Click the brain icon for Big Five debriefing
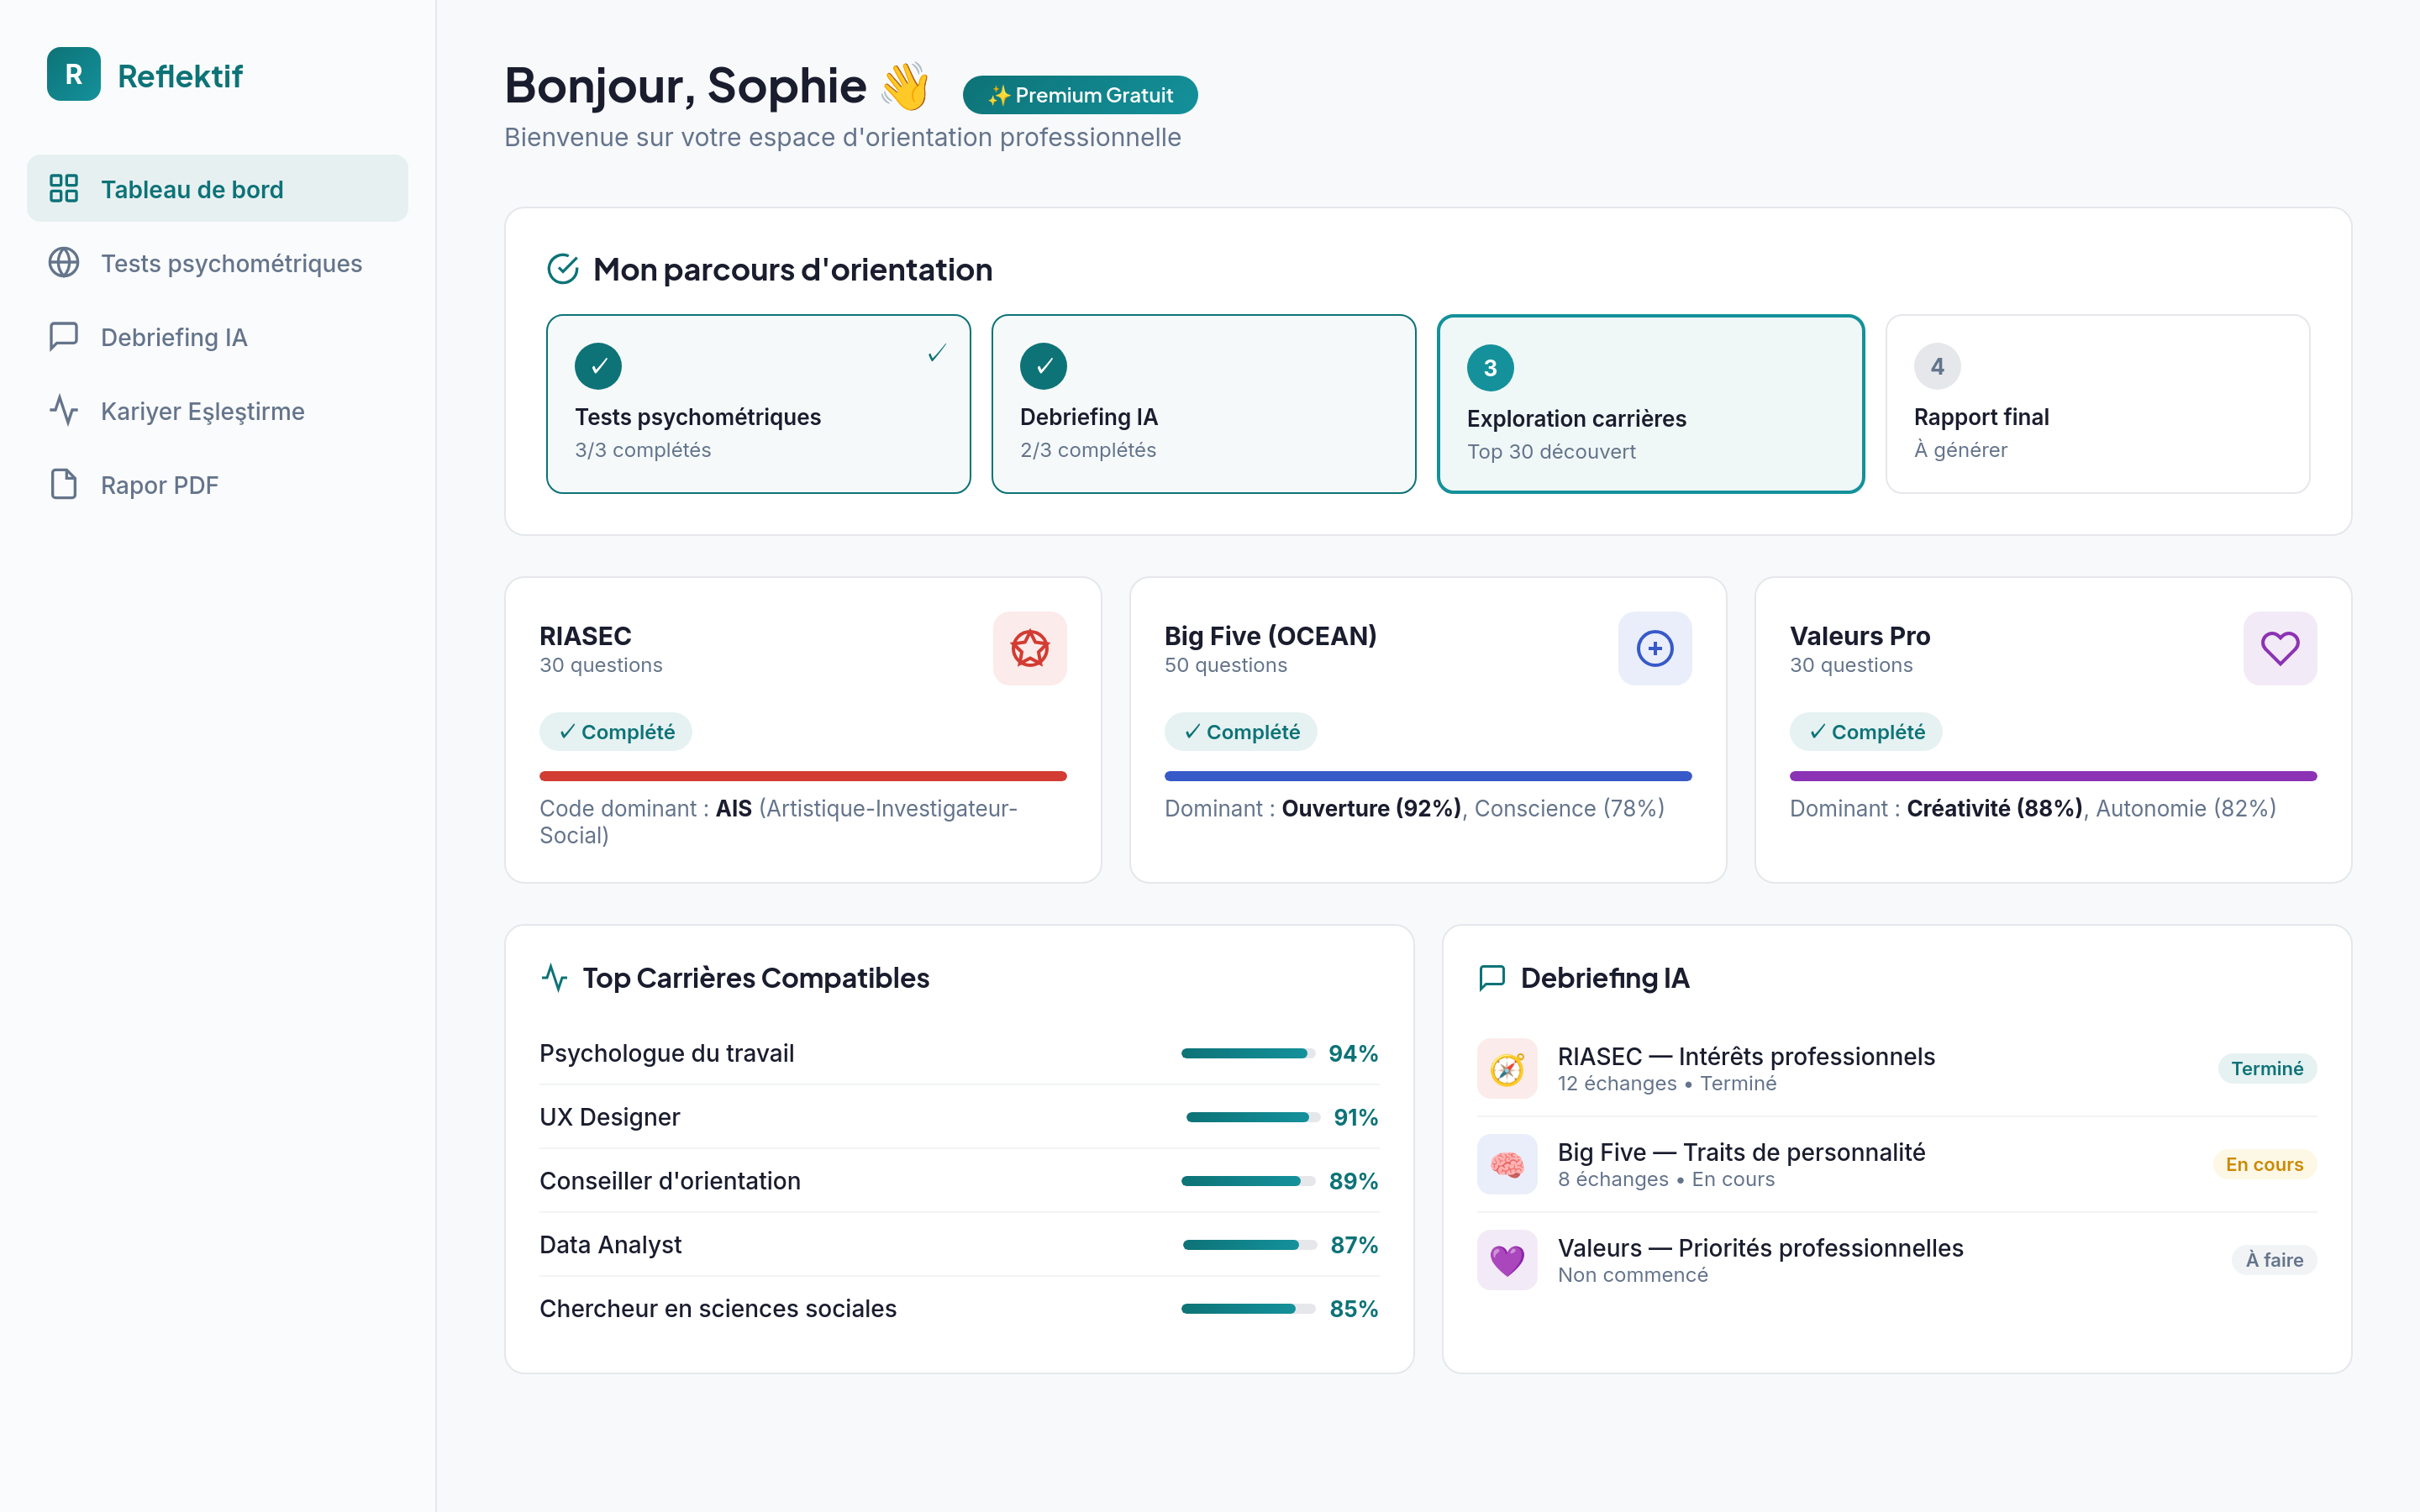Viewport: 2420px width, 1512px height. click(x=1506, y=1164)
